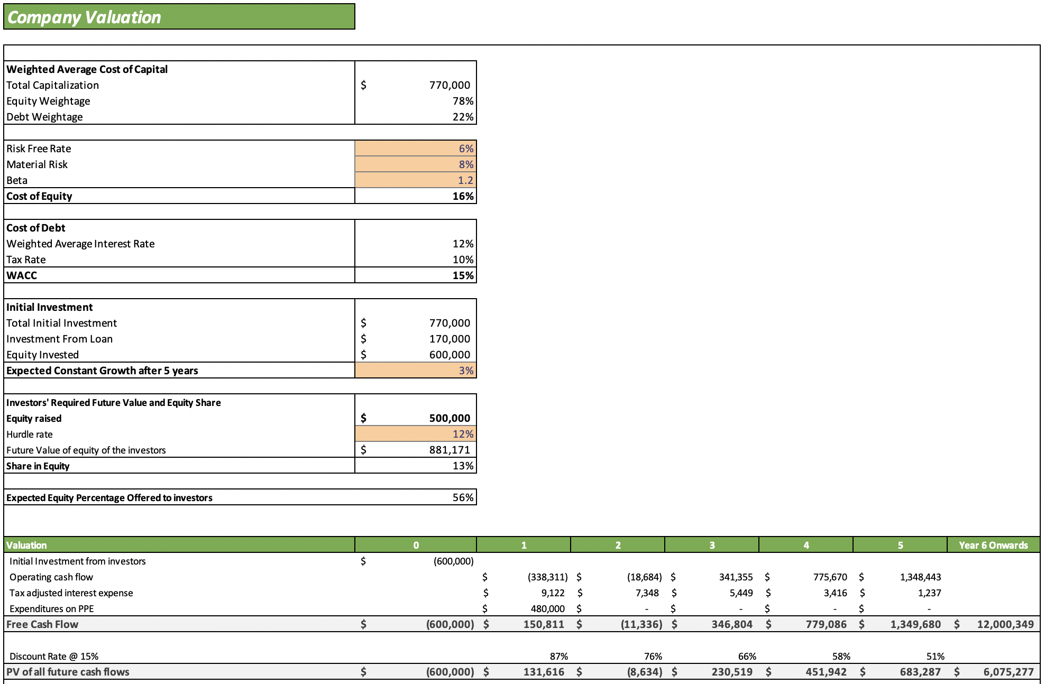Select the Material Risk percentage cell
Screen dimensions: 1045x684
(x=416, y=164)
